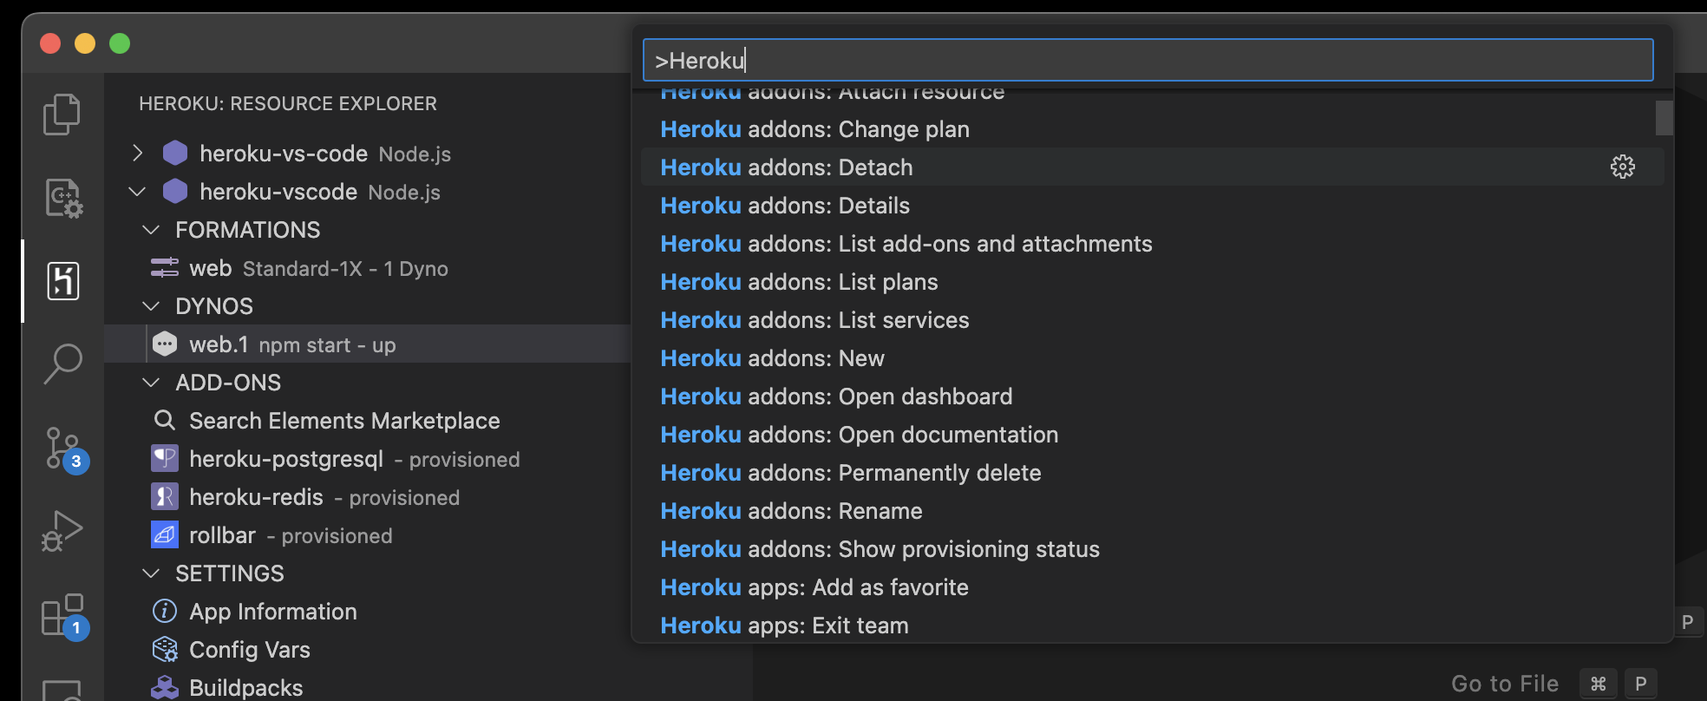Viewport: 1707px width, 701px height.
Task: Select web.1 npm start dyno row
Action: click(368, 344)
